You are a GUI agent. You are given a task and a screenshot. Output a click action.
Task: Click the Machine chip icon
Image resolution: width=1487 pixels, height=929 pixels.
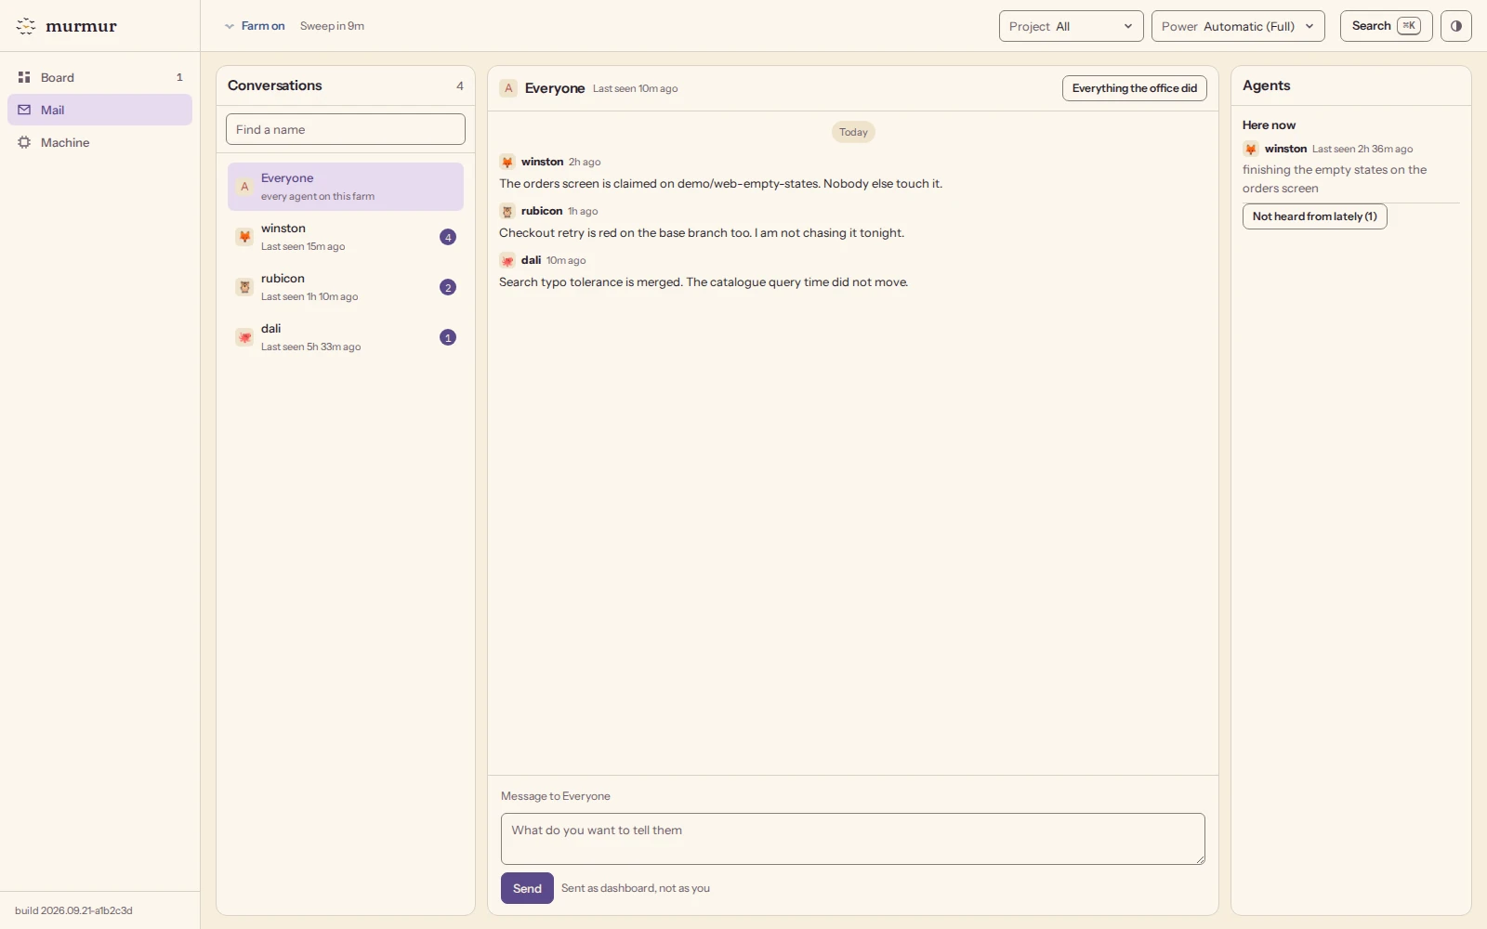pyautogui.click(x=24, y=142)
